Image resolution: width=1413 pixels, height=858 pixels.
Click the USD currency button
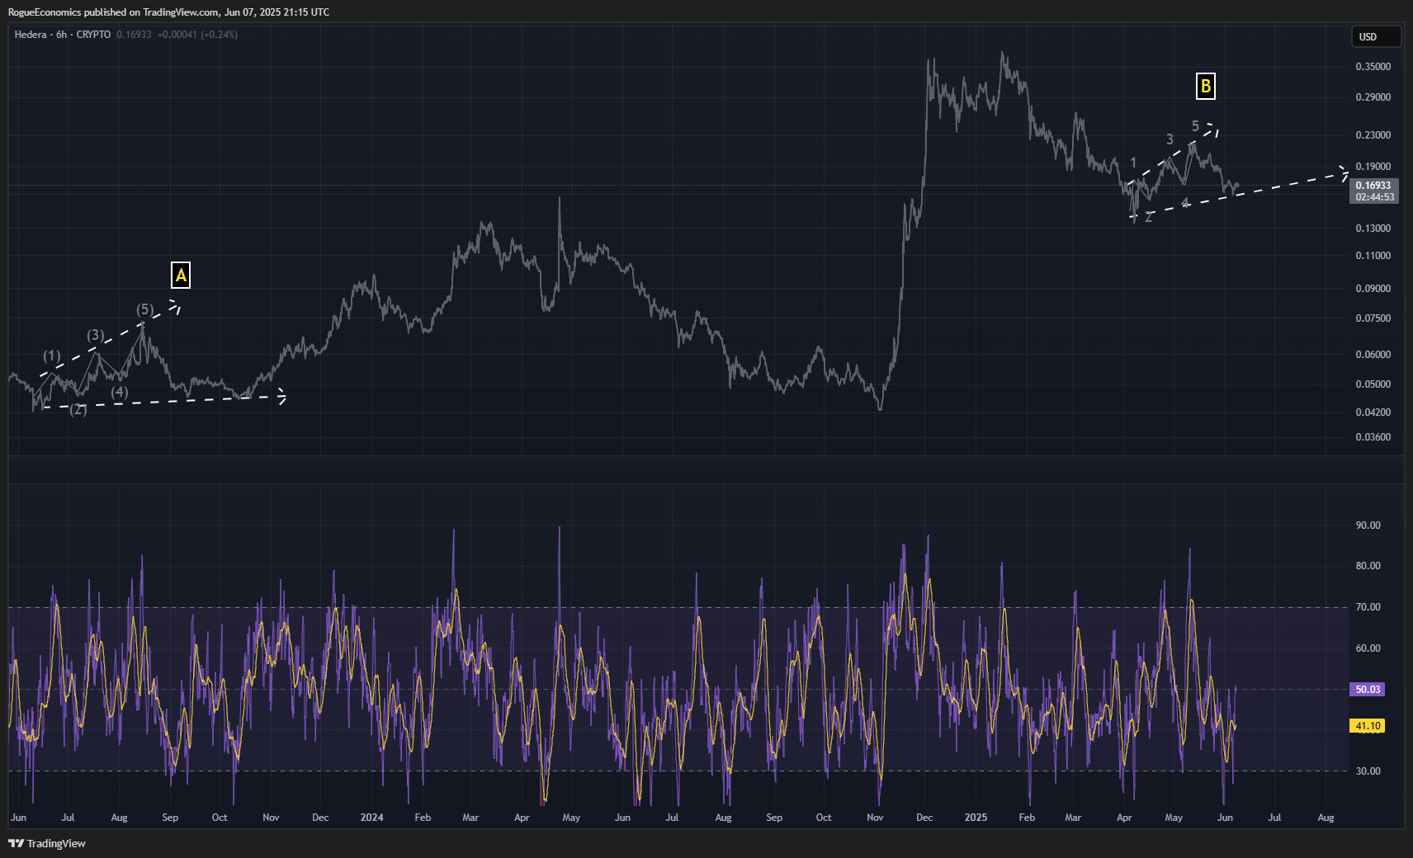pyautogui.click(x=1375, y=36)
